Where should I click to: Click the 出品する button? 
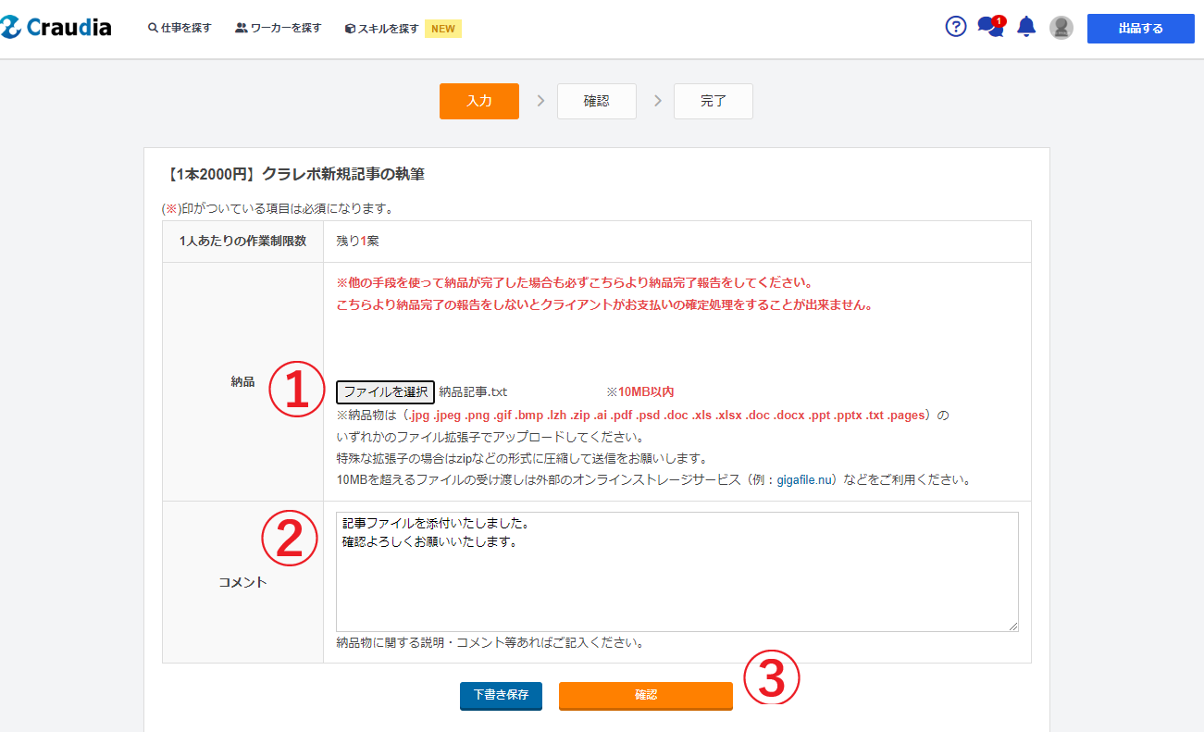click(x=1140, y=29)
